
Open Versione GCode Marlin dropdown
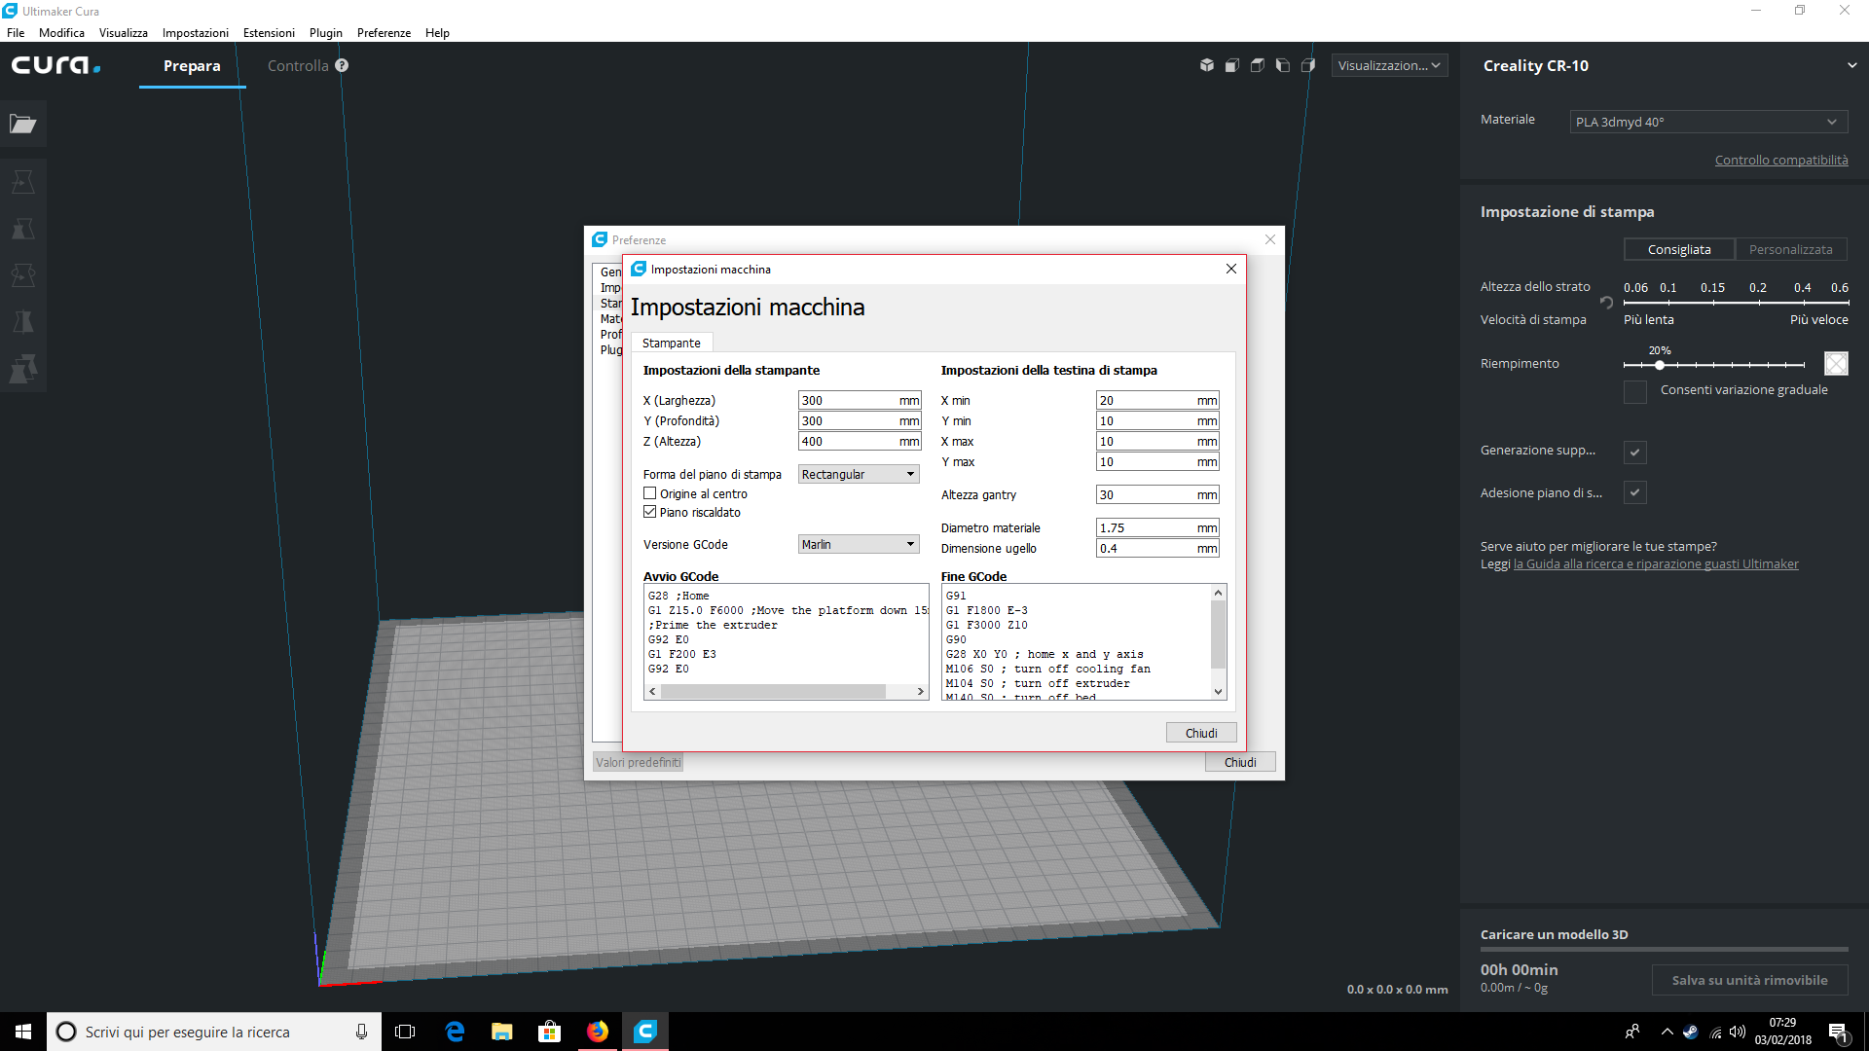click(859, 544)
